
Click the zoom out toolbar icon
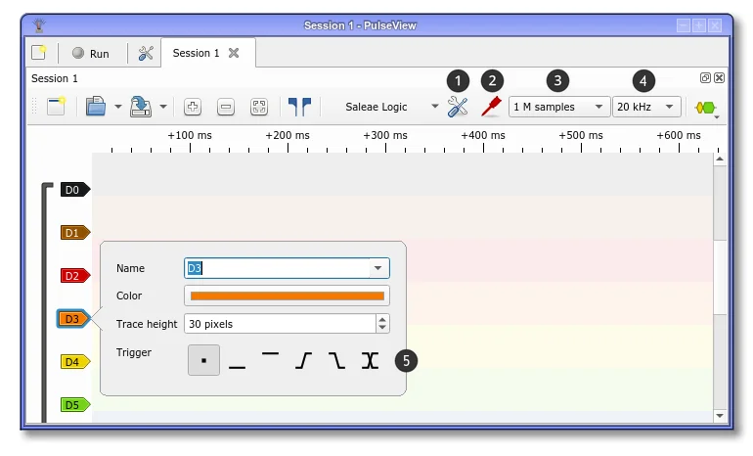[226, 107]
